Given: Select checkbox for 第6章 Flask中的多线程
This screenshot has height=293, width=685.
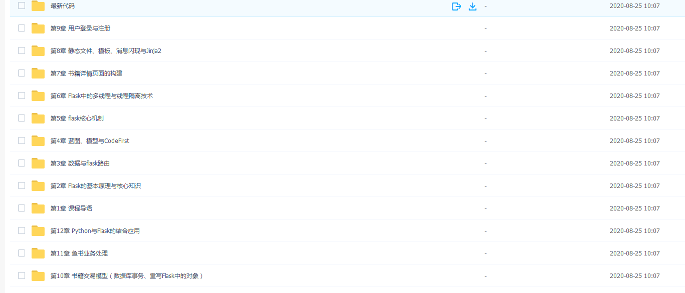Looking at the screenshot, I should [22, 95].
